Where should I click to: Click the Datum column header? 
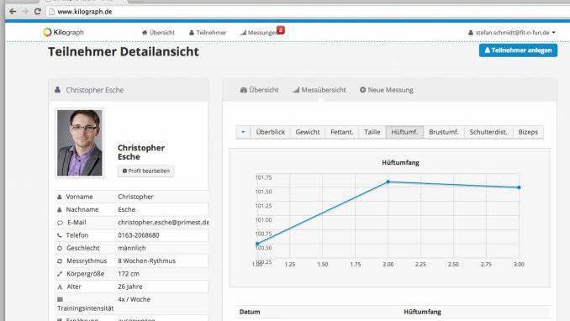click(x=250, y=312)
